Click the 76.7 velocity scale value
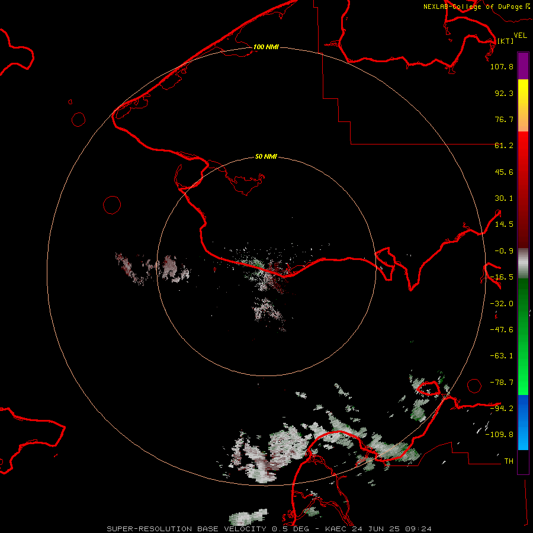This screenshot has height=533, width=533. coord(504,119)
